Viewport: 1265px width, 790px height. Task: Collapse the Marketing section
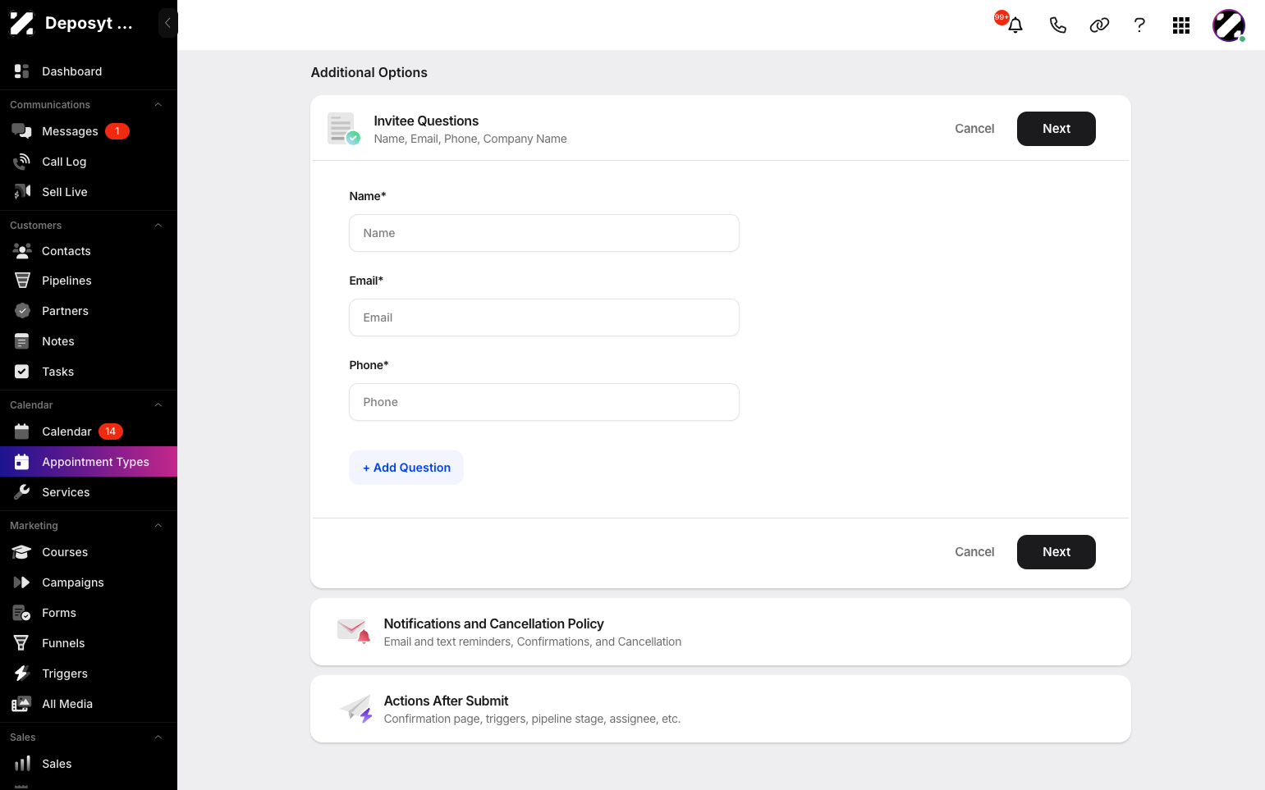tap(158, 526)
